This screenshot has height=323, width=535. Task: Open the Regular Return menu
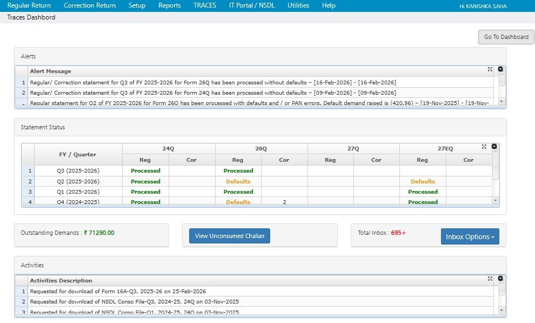click(x=30, y=5)
